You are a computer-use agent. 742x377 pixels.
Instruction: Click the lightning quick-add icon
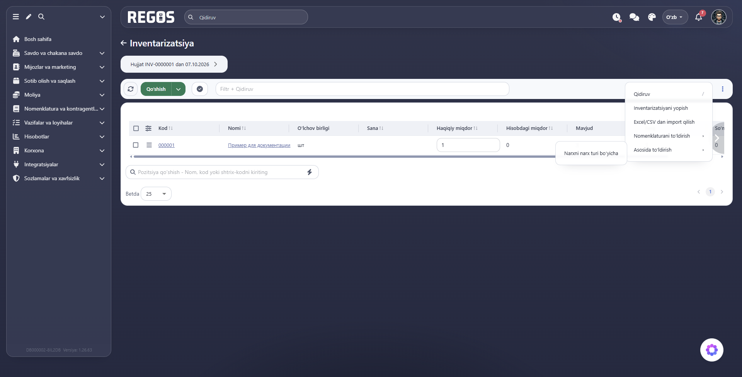310,172
